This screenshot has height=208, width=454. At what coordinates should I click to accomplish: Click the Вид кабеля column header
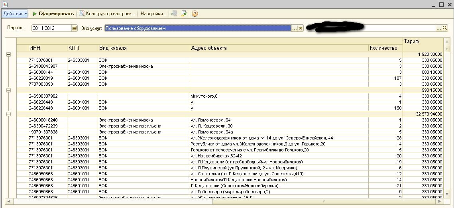pos(144,48)
